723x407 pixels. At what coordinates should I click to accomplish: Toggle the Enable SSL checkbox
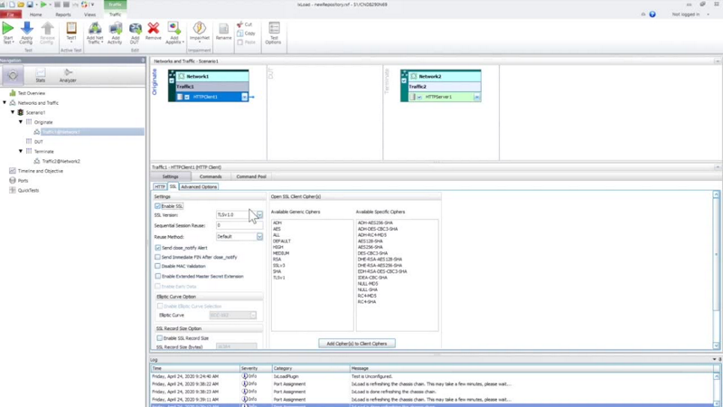coord(157,206)
